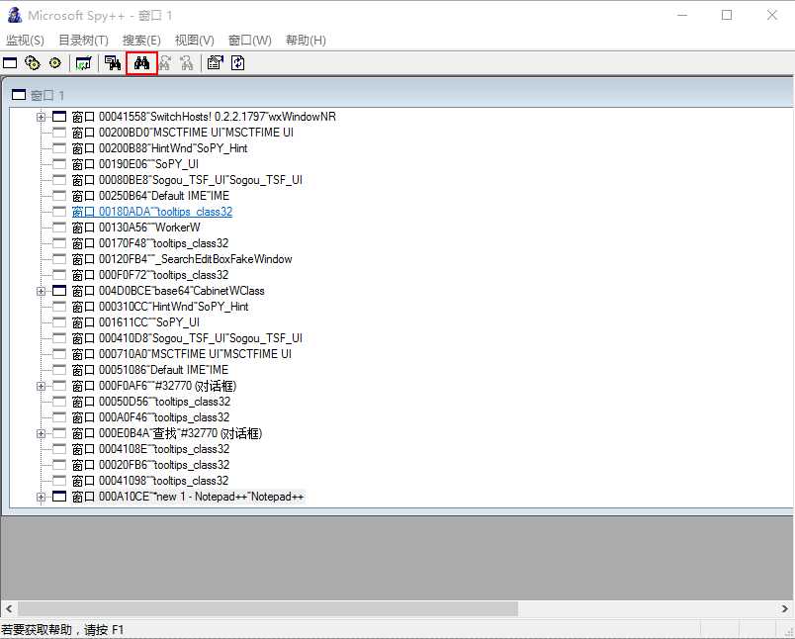795x639 pixels.
Task: Select row 0004108E tooltips_class32
Action: pos(150,449)
